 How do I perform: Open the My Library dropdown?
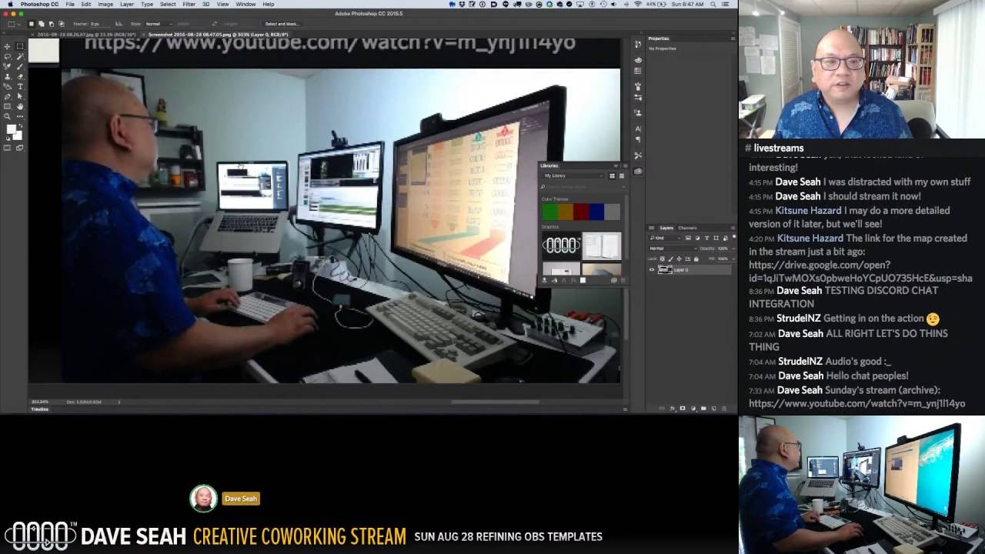coord(573,175)
